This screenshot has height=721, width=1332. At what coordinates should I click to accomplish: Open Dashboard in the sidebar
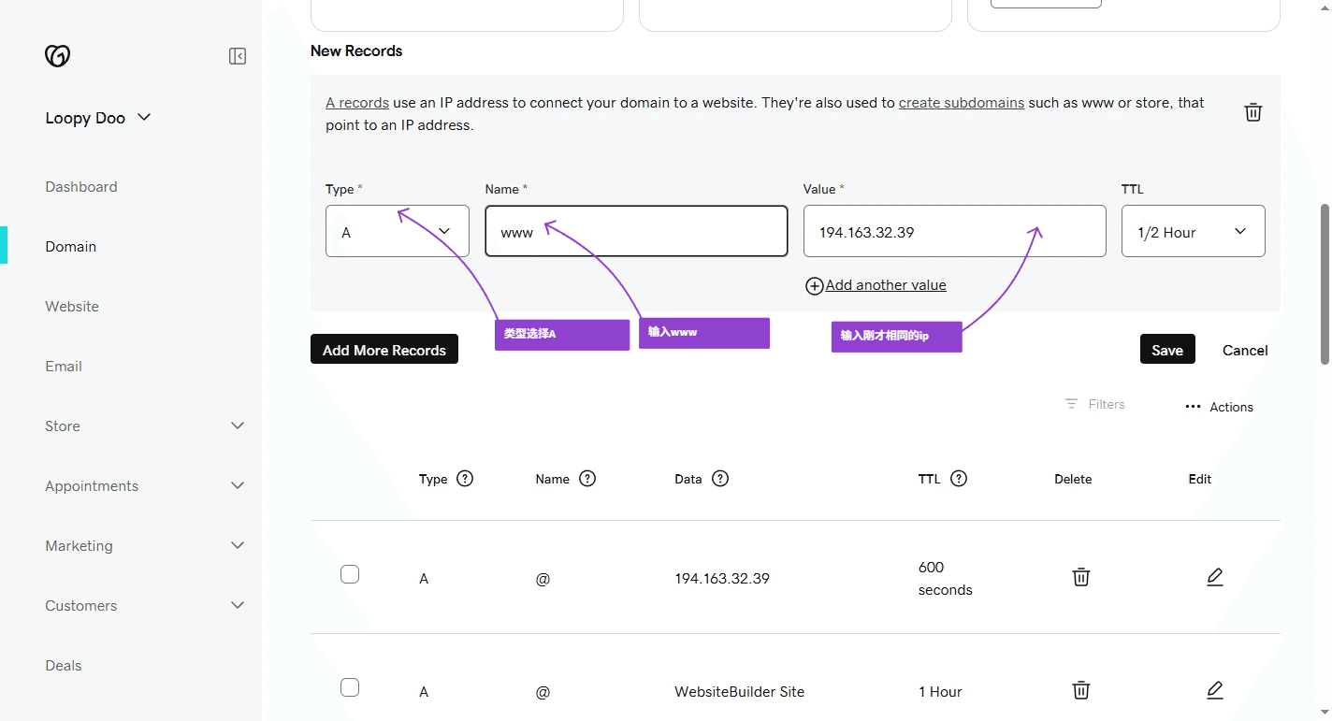[81, 187]
